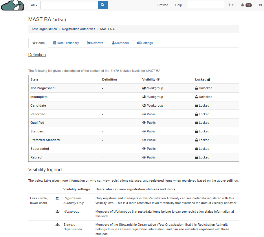Click the Workgroup people icon in the legend
Screen dimensions: 264x237
[57, 212]
